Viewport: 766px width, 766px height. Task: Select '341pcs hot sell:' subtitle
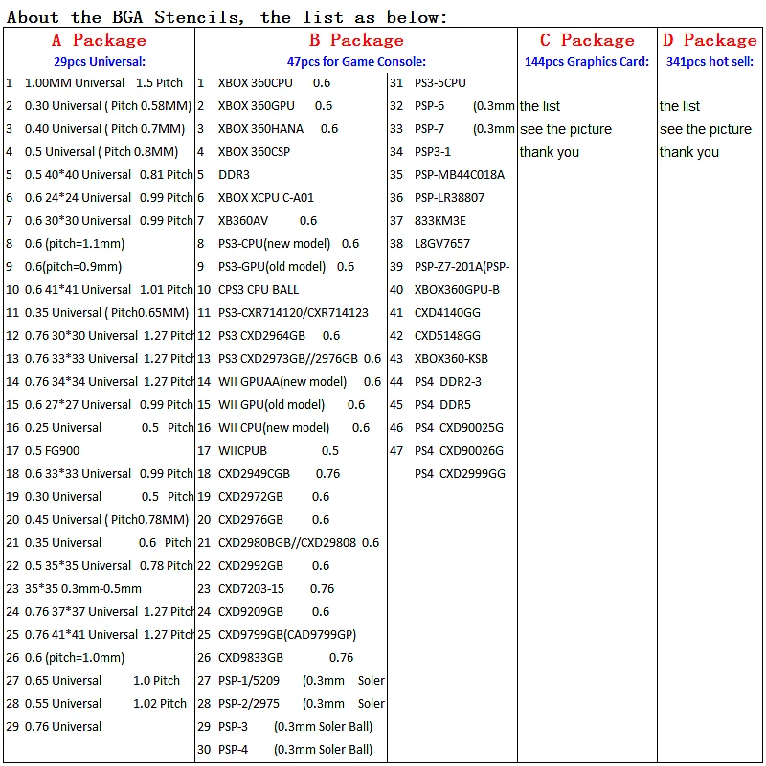click(x=710, y=62)
